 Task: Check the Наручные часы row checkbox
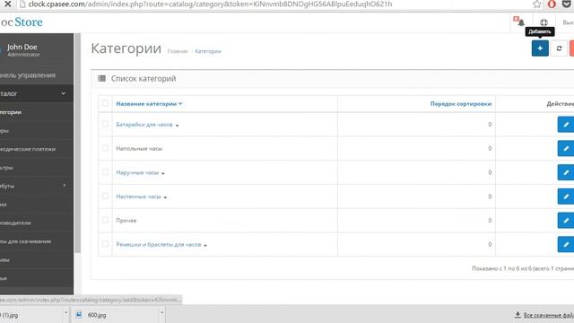(106, 172)
